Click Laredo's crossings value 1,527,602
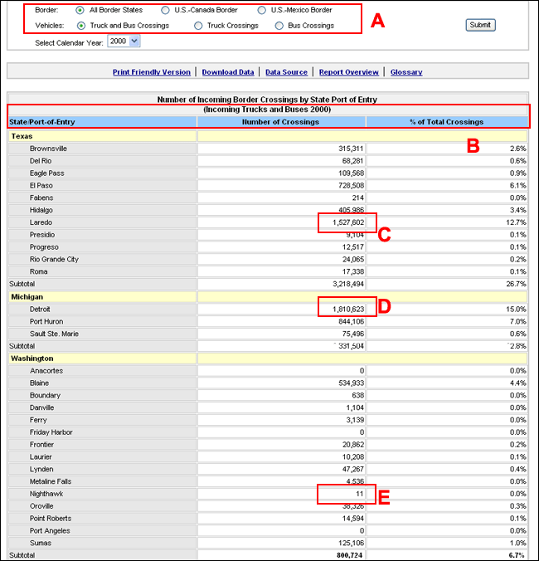Screen dimensions: 539x561 348,222
